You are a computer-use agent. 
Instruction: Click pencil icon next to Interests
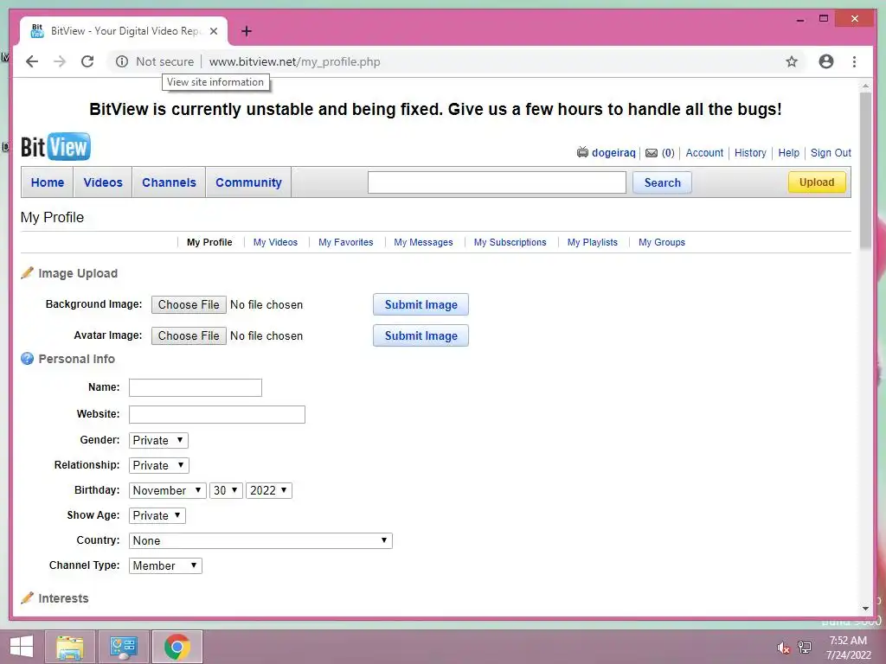pyautogui.click(x=27, y=598)
